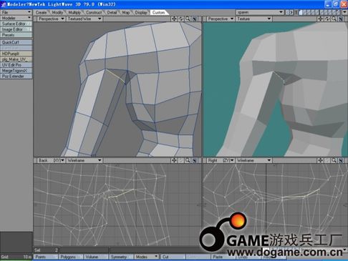Select the second layer slot
This screenshot has width=348, height=261.
(x=305, y=12)
